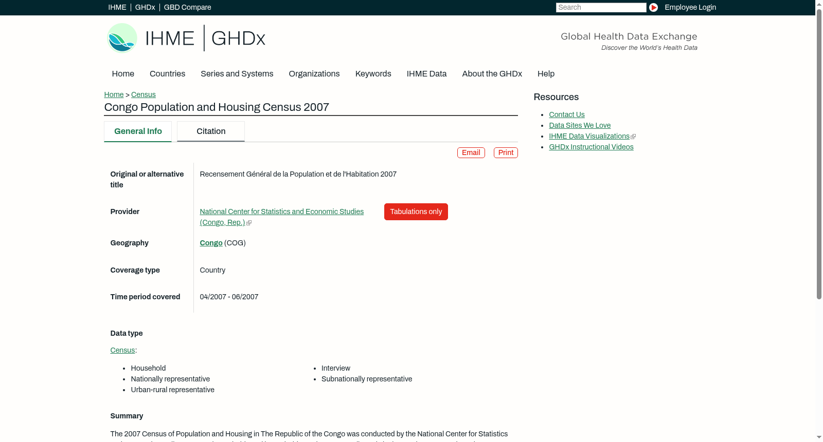Viewport: 823px width, 442px height.
Task: Click the scrollbar up arrow
Action: 819,4
